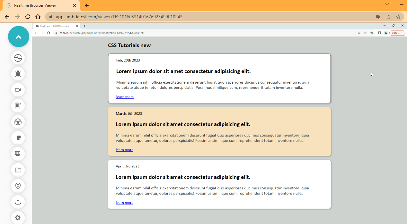Click the blocked camera icon in outer address bar
The height and width of the screenshot is (224, 407).
[378, 17]
